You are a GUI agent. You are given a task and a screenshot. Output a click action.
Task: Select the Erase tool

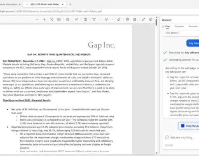click(x=118, y=19)
